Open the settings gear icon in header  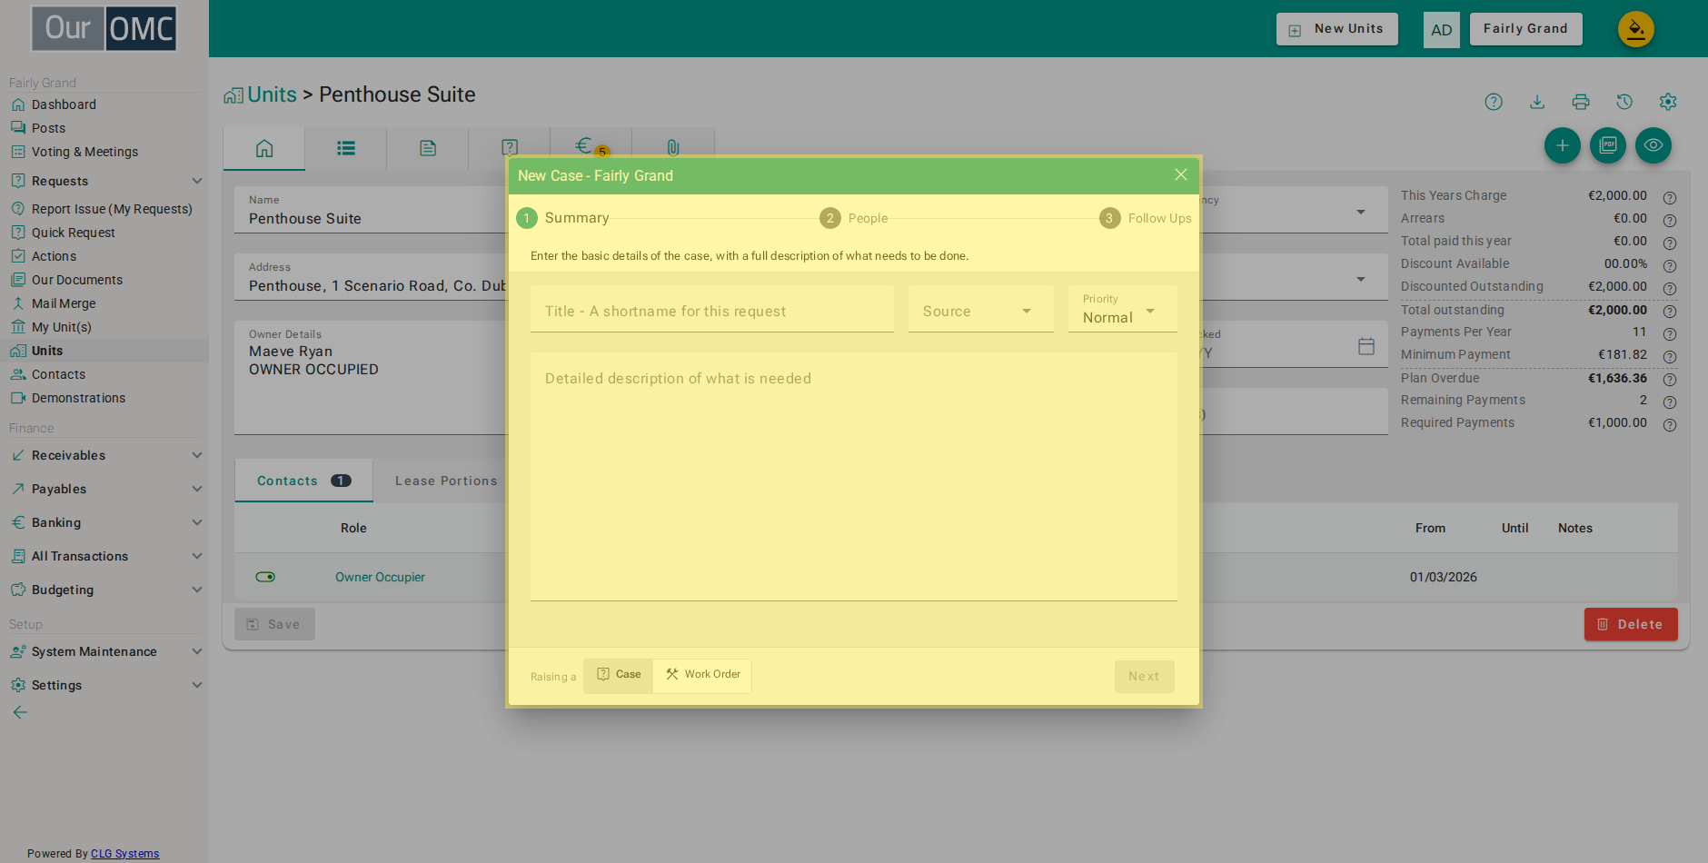coord(1668,102)
